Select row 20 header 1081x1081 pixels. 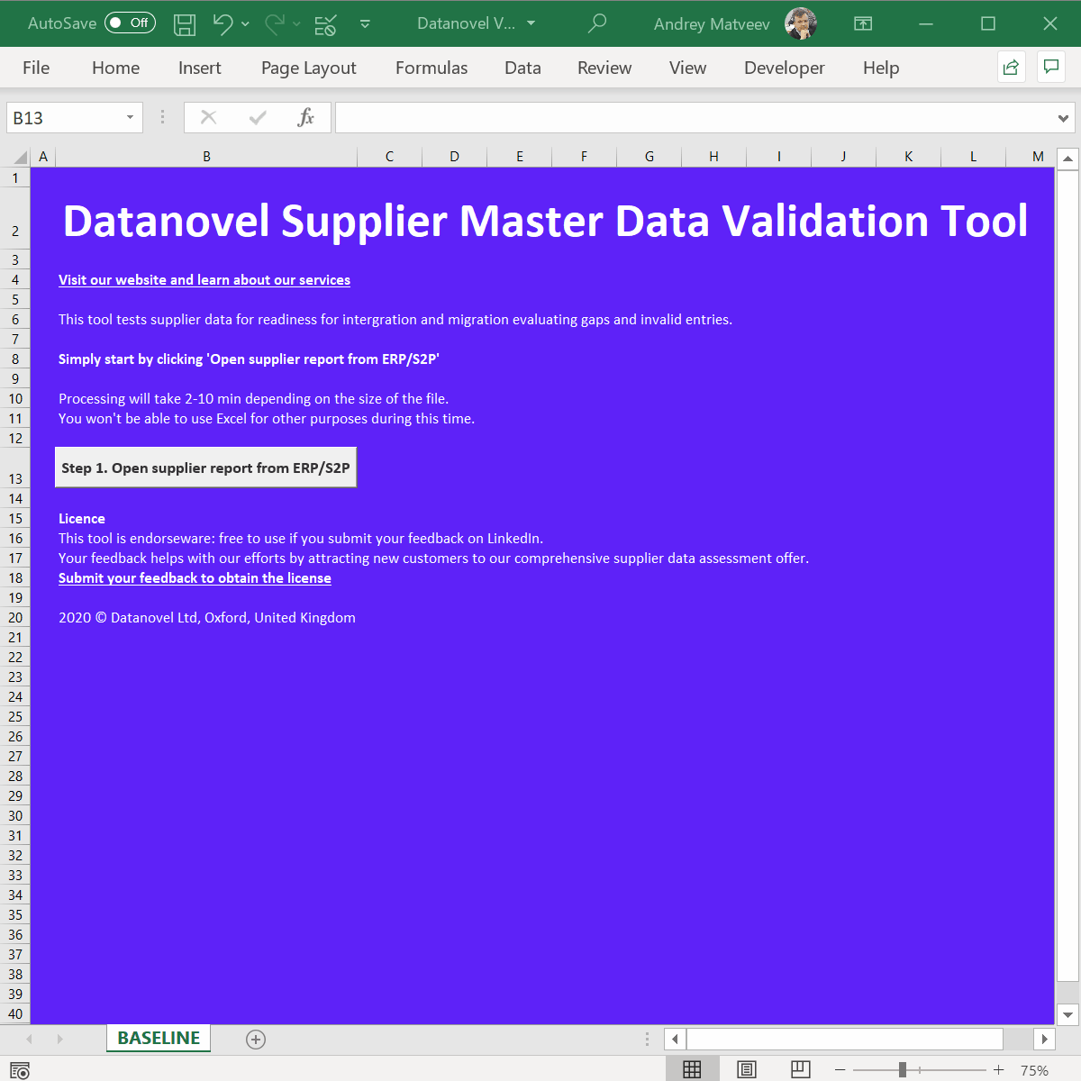click(x=15, y=618)
